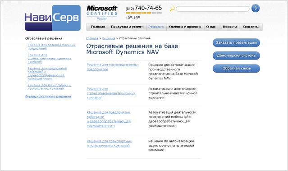
Task: Open main list link производственных предприятий
Action: (x=113, y=67)
